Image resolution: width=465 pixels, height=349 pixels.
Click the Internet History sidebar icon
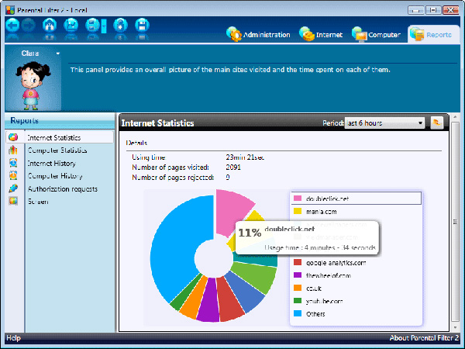13,163
